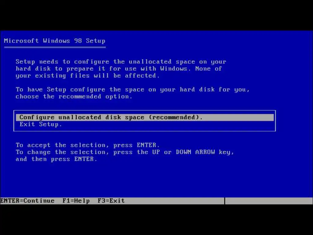The image size is (313, 235).
Task: Click the Microsoft Windows 98 Setup title
Action: (x=54, y=41)
